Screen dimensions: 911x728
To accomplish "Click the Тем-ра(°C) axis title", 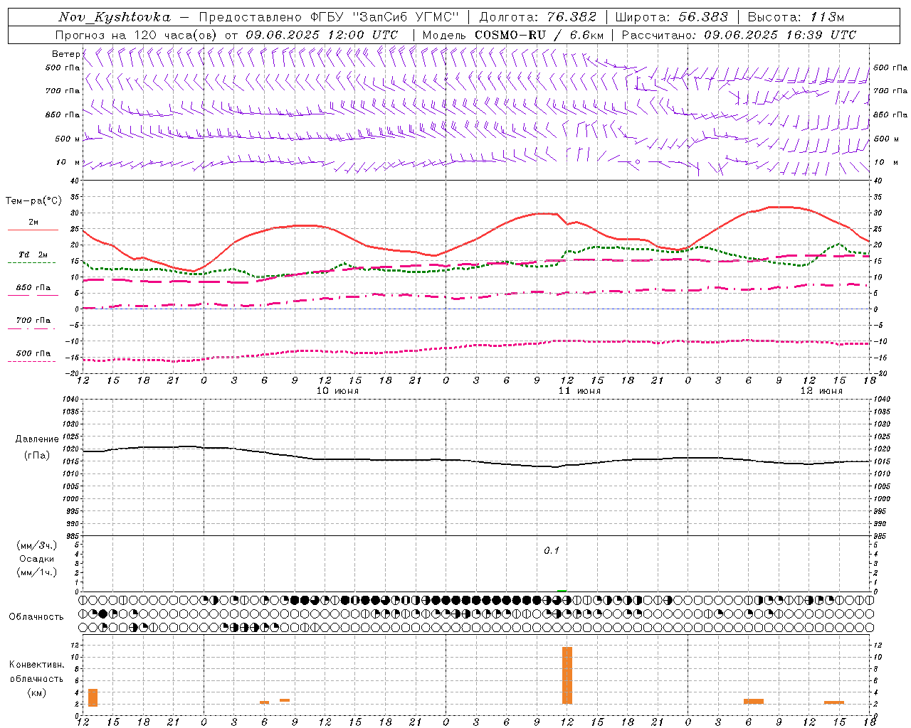I will click(x=33, y=201).
